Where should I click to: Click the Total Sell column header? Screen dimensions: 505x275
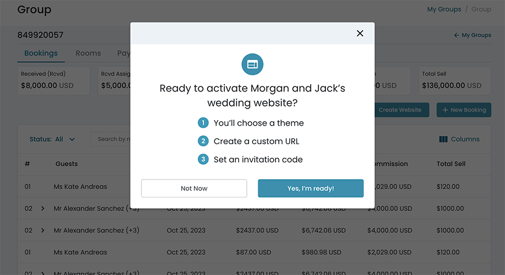(x=451, y=164)
